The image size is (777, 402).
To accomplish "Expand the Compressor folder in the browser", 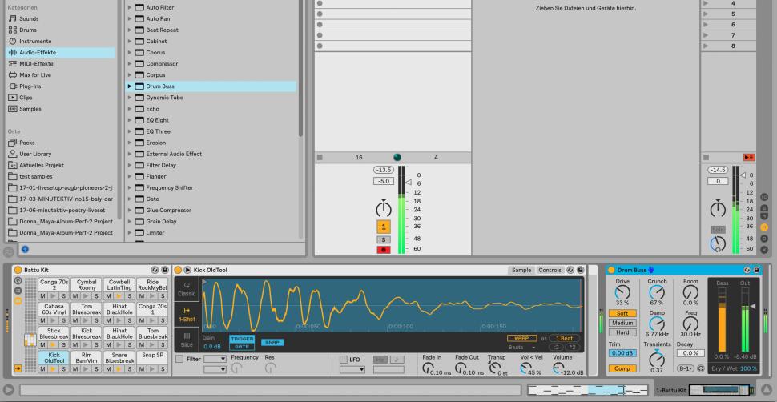I will coord(130,64).
